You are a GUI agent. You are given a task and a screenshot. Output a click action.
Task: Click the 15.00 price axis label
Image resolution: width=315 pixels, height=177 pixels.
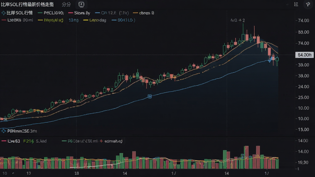pos(304,129)
